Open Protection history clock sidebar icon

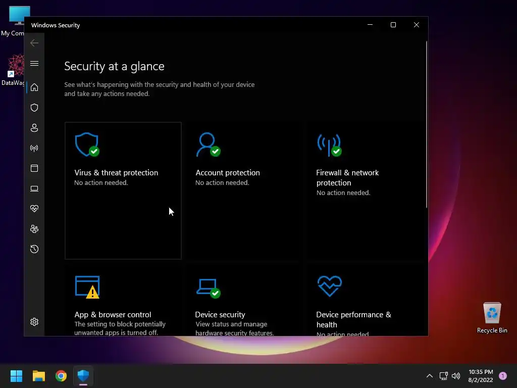(x=34, y=249)
